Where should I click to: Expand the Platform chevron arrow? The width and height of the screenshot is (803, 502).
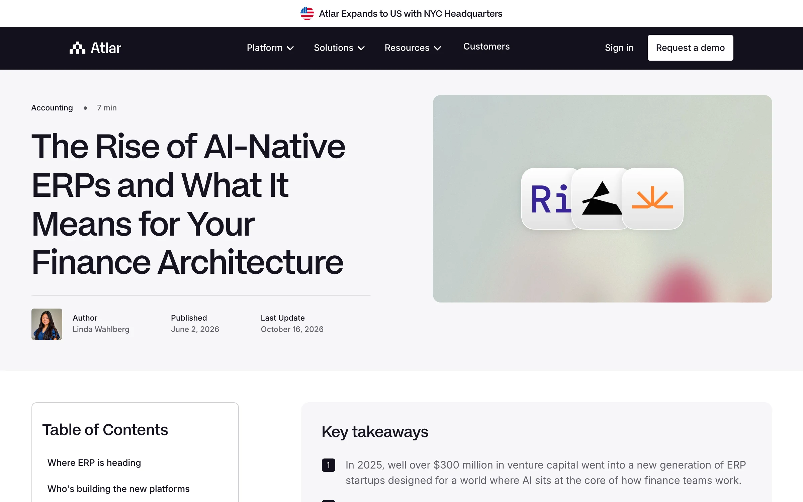(x=290, y=48)
